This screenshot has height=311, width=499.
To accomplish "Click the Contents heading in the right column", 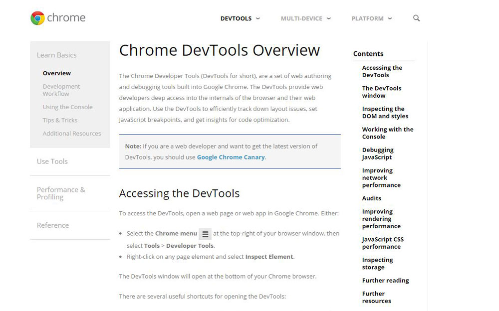I will (368, 54).
